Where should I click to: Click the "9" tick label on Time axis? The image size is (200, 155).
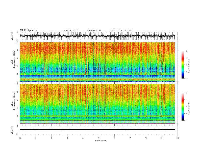pyautogui.click(x=162, y=138)
